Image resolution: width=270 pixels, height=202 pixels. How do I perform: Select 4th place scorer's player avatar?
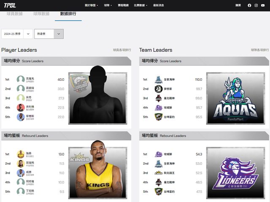(x=21, y=108)
